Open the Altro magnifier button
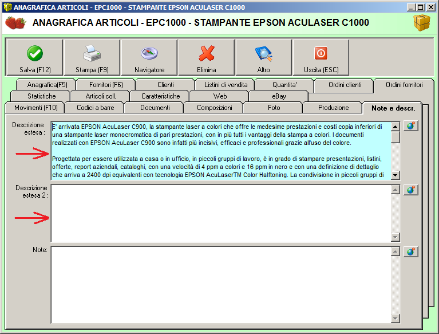This screenshot has height=334, width=439. tap(263, 58)
